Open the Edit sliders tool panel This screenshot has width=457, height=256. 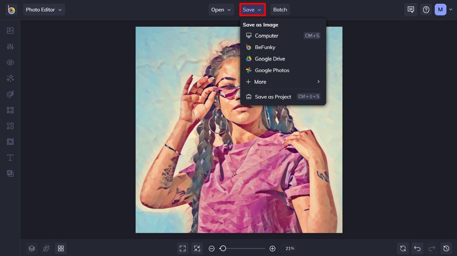coord(10,46)
